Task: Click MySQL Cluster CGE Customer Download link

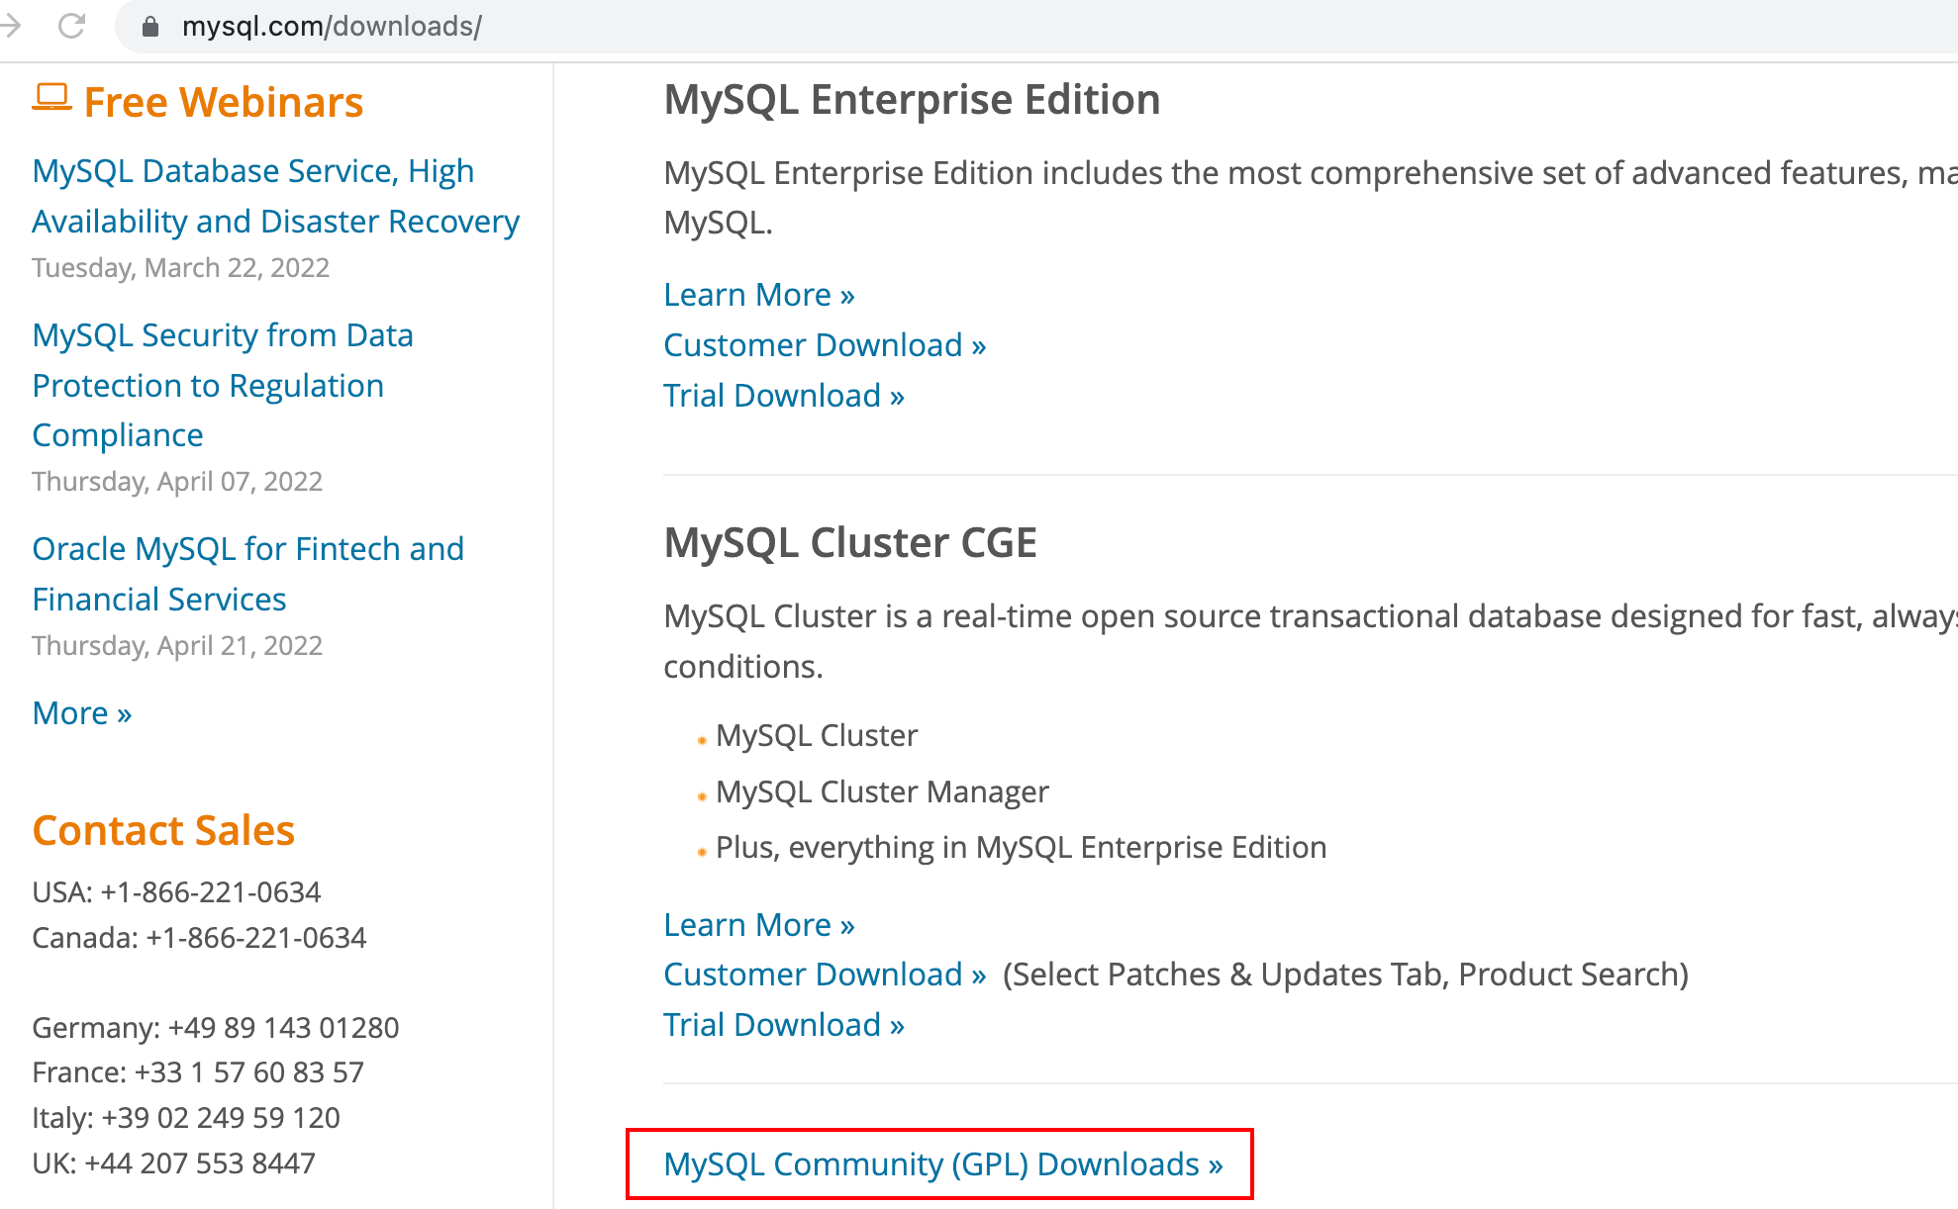Action: (824, 975)
